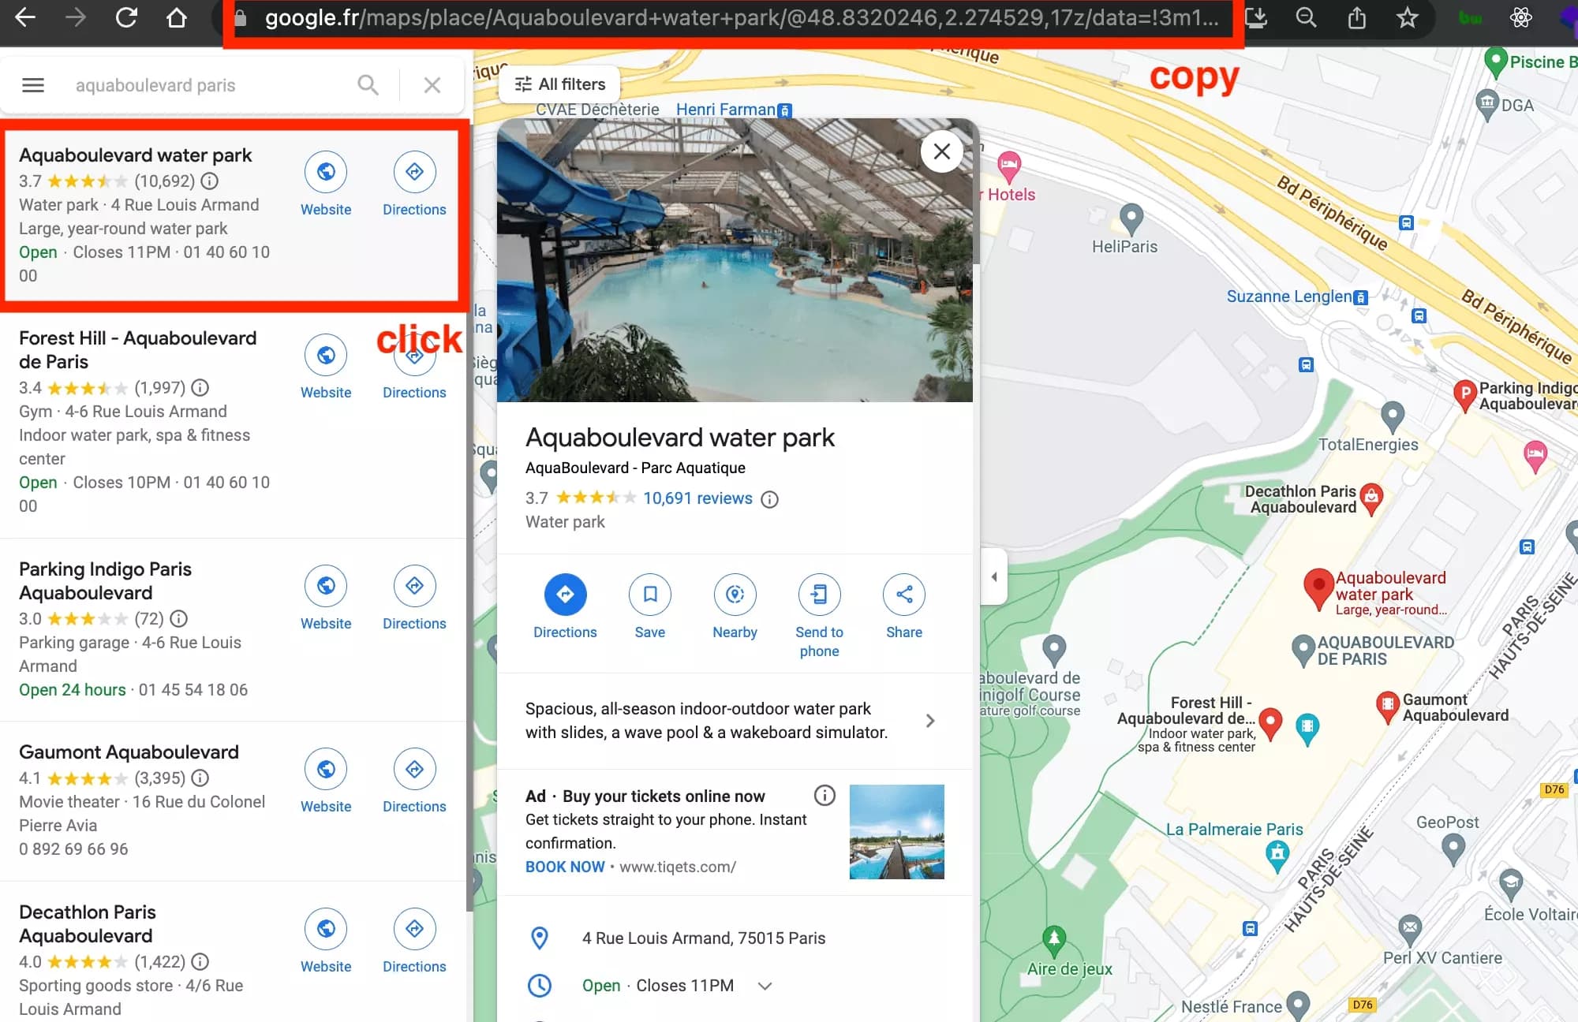This screenshot has height=1022, width=1578.
Task: Select the Gaumont Aquaboulevard result title
Action: pos(129,752)
